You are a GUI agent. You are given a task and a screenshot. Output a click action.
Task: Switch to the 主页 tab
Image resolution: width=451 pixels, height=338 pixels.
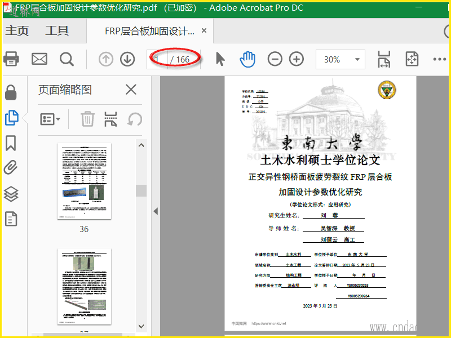(17, 30)
